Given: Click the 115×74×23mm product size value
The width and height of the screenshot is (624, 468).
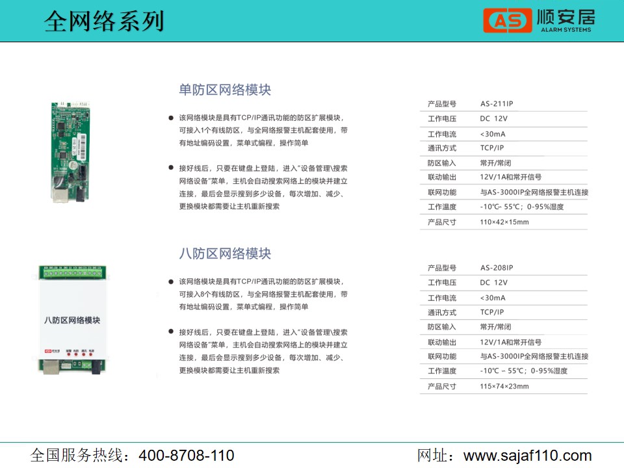Looking at the screenshot, I should (x=504, y=386).
